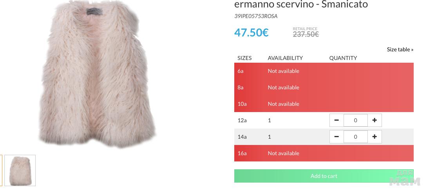
Task: Increase quantity for size 12a
Action: [375, 120]
